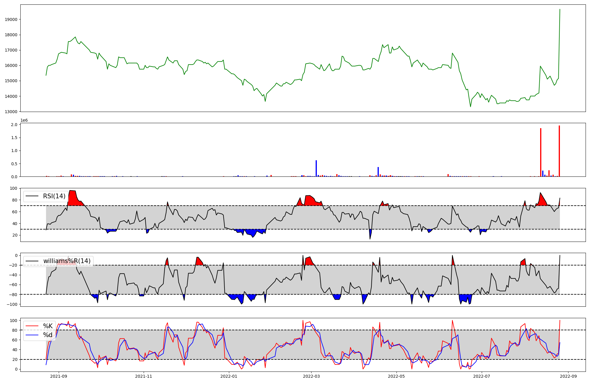This screenshot has height=383, width=590.
Task: Click the 2022-03 date tick label
Action: tap(311, 376)
